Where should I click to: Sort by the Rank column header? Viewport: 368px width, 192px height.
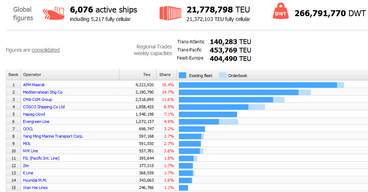pos(13,75)
